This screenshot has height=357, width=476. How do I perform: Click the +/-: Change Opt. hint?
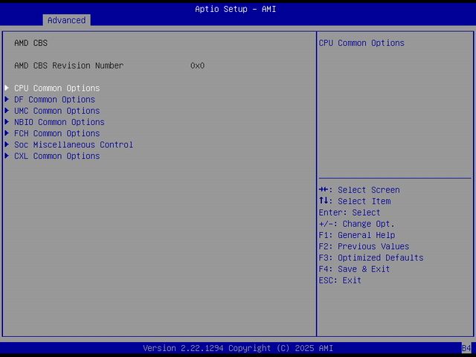[x=357, y=224]
